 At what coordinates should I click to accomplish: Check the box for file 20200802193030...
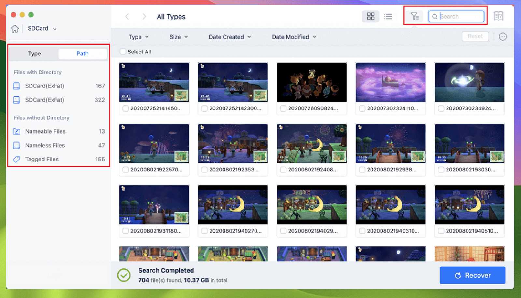(441, 169)
